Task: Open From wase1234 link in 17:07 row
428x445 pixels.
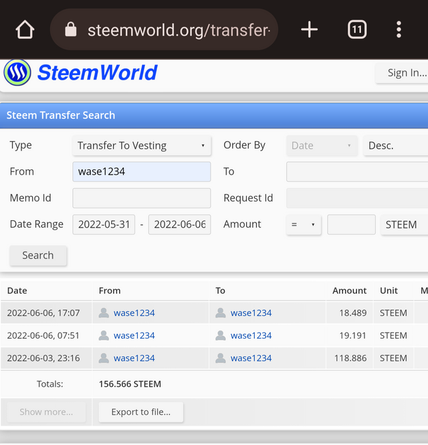Action: point(134,313)
